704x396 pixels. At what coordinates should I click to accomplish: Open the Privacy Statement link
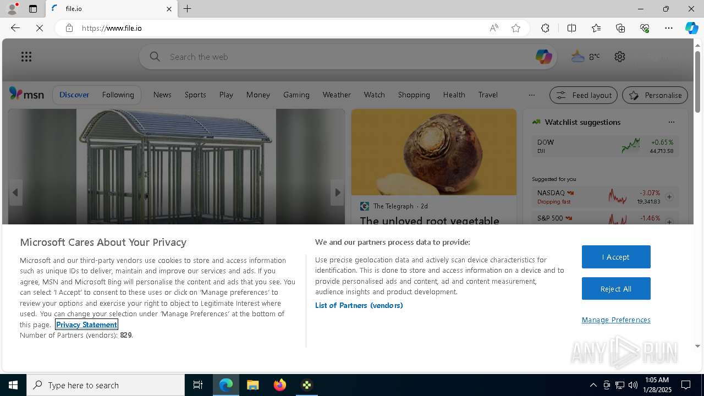(x=86, y=324)
